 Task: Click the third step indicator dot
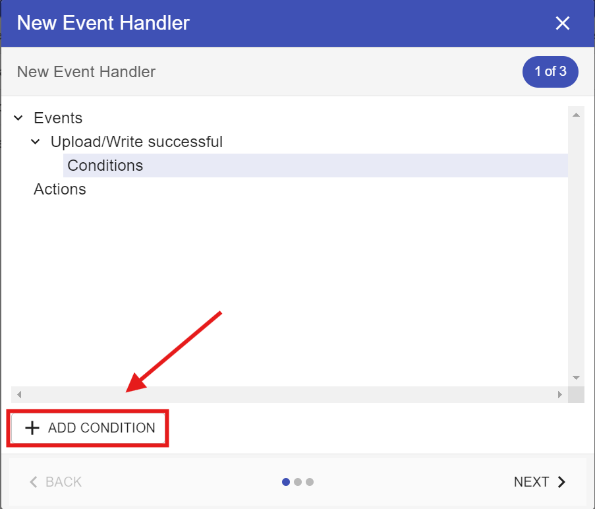[310, 482]
